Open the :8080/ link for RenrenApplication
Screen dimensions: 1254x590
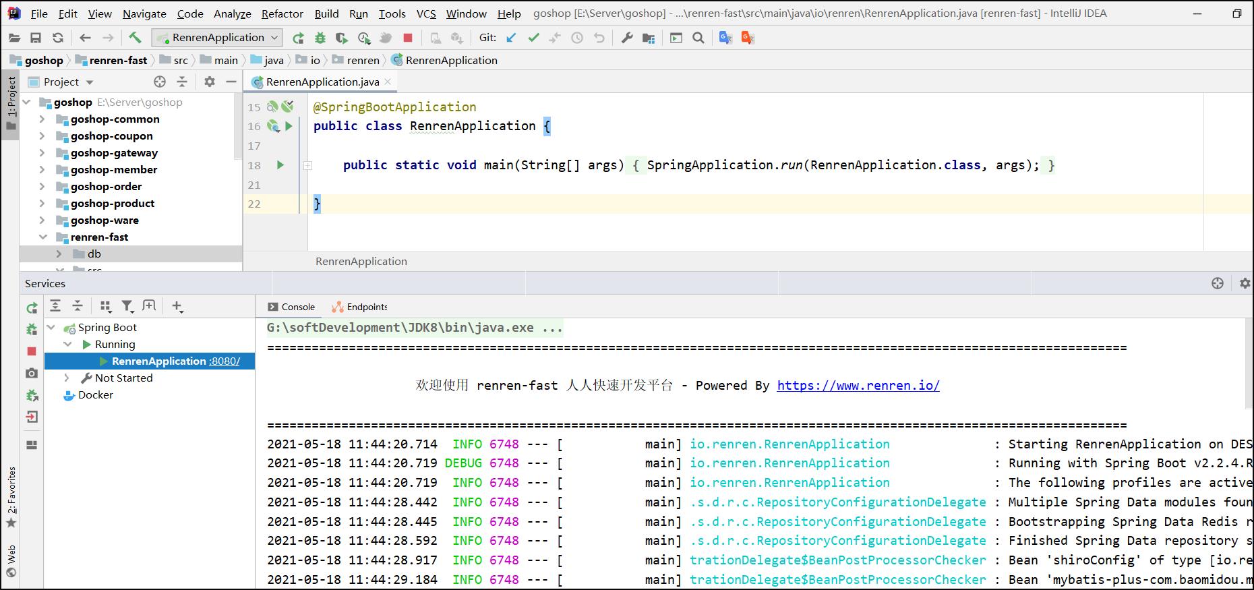tap(225, 361)
